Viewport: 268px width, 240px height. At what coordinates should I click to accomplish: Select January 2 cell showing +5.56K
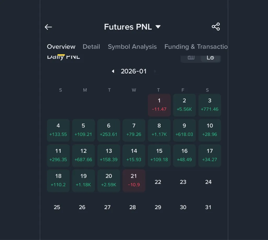click(x=184, y=105)
